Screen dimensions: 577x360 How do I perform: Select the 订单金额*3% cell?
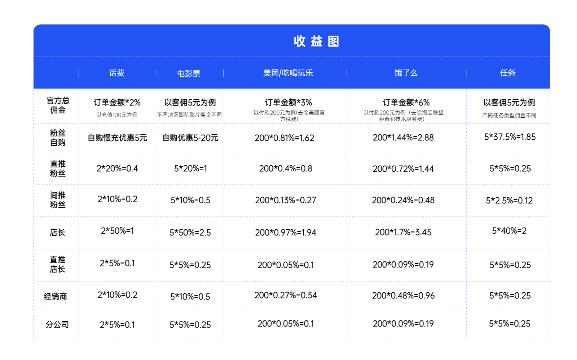288,103
